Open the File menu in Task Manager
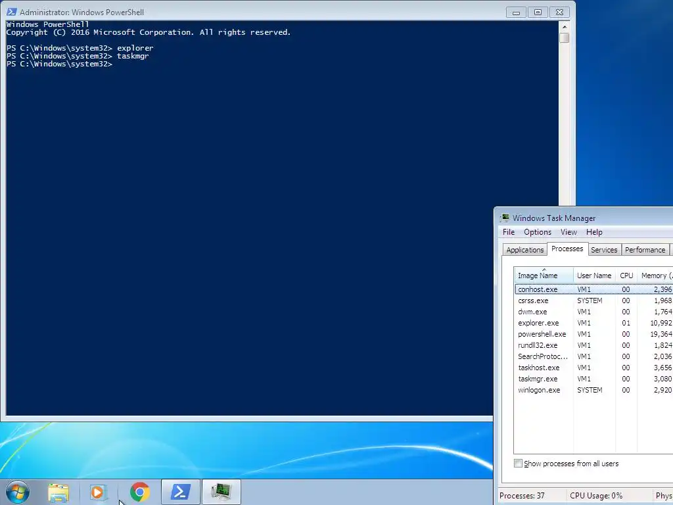 click(509, 232)
